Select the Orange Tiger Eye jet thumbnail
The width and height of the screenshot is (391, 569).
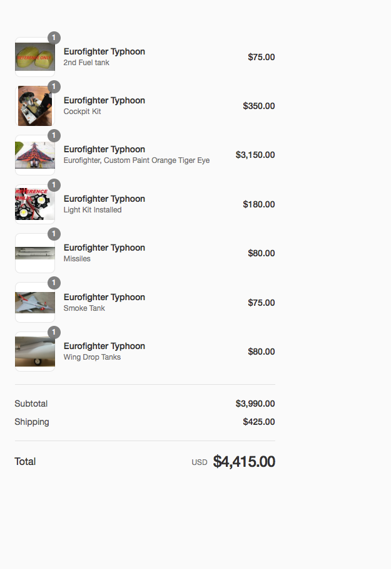point(35,155)
